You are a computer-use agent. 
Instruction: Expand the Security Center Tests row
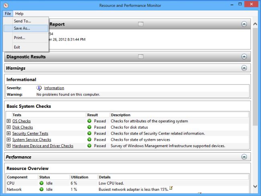point(9,133)
